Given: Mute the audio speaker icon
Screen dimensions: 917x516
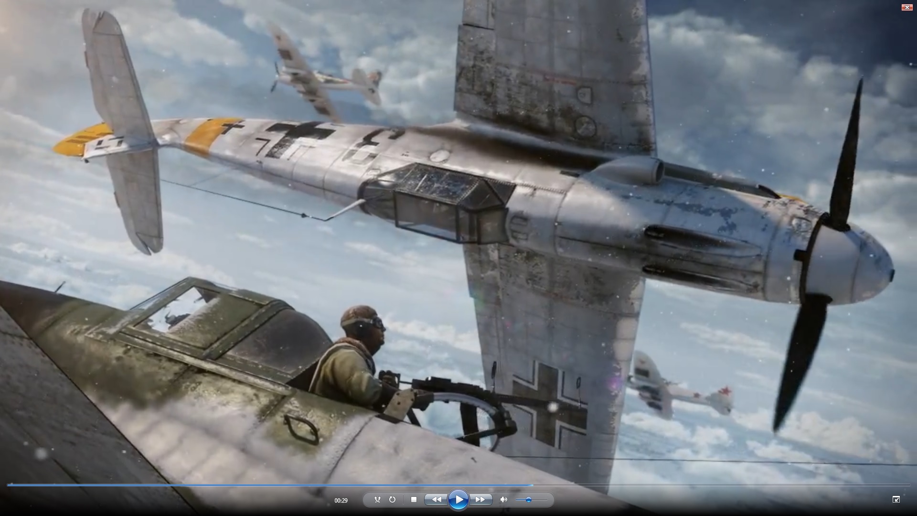Looking at the screenshot, I should click(x=503, y=500).
